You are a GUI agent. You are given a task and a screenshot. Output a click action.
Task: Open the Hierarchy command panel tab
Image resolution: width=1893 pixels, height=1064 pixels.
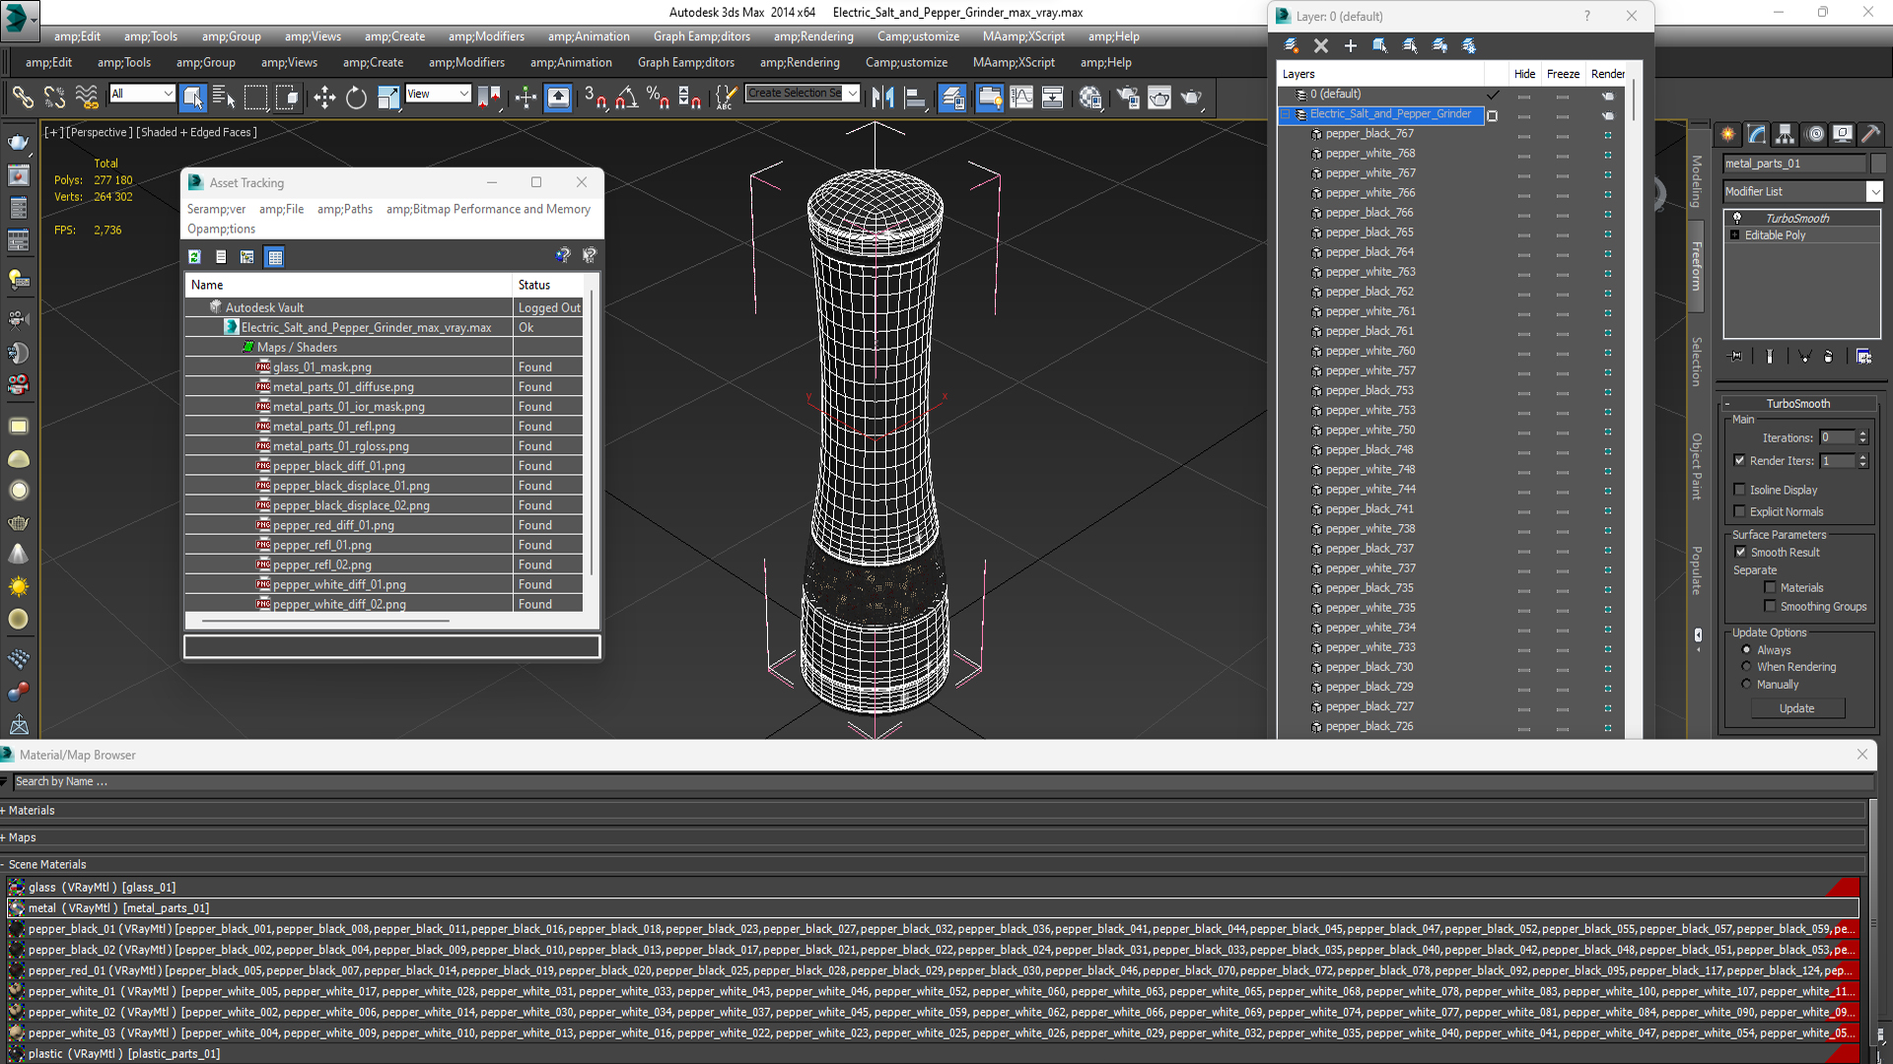(x=1786, y=134)
